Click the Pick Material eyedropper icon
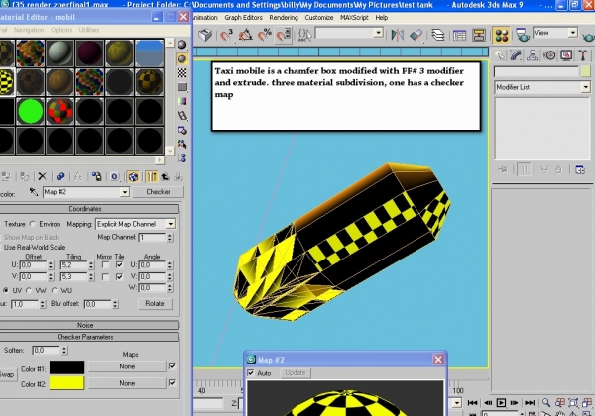This screenshot has height=416, width=595. coord(34,192)
